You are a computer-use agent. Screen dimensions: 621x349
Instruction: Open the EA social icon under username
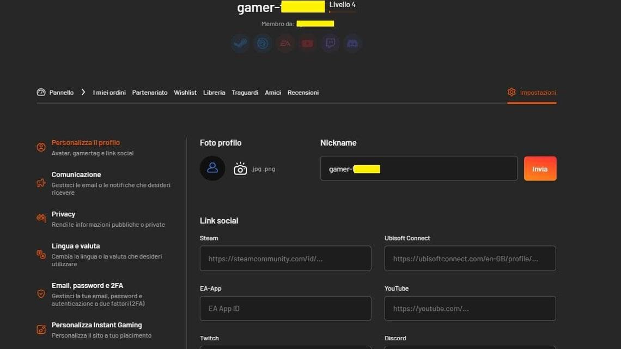(x=285, y=43)
